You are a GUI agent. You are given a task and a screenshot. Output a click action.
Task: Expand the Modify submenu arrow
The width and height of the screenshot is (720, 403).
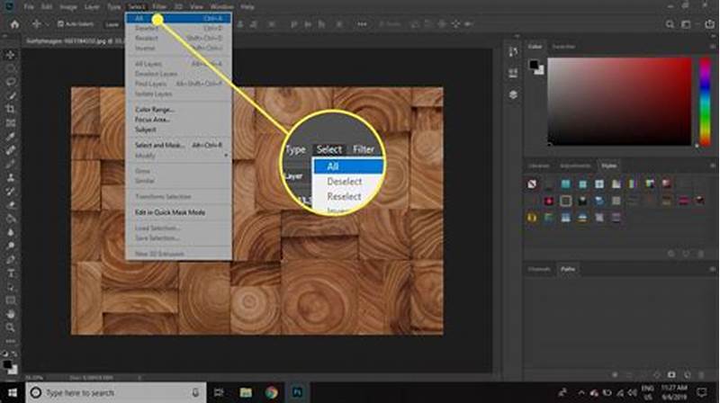pyautogui.click(x=226, y=156)
